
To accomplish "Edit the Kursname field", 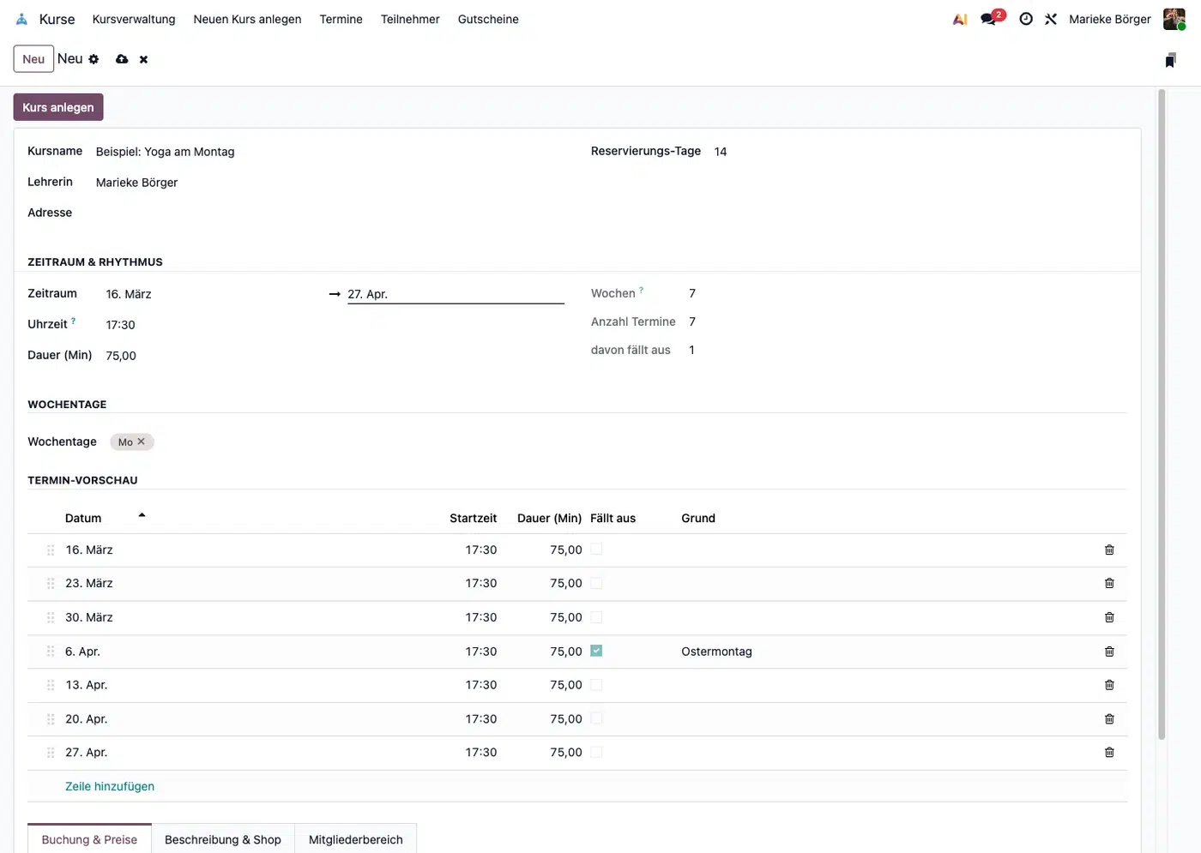I will click(x=329, y=152).
